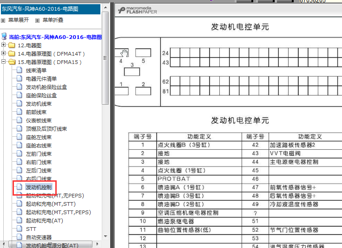
Task: Open the 自动变速器 page
Action: [39, 237]
